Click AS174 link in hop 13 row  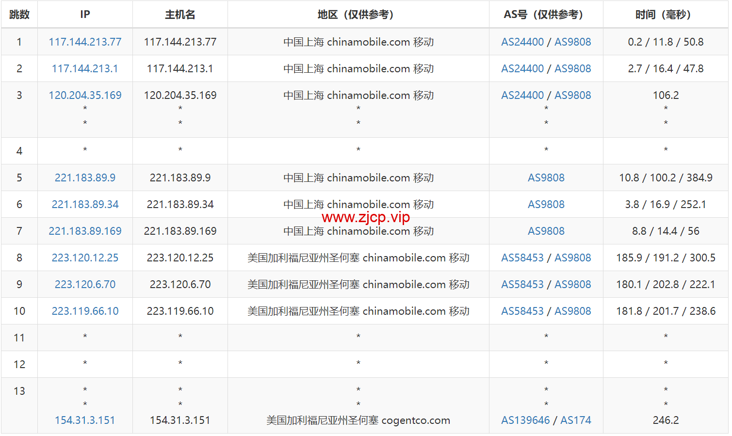click(576, 420)
